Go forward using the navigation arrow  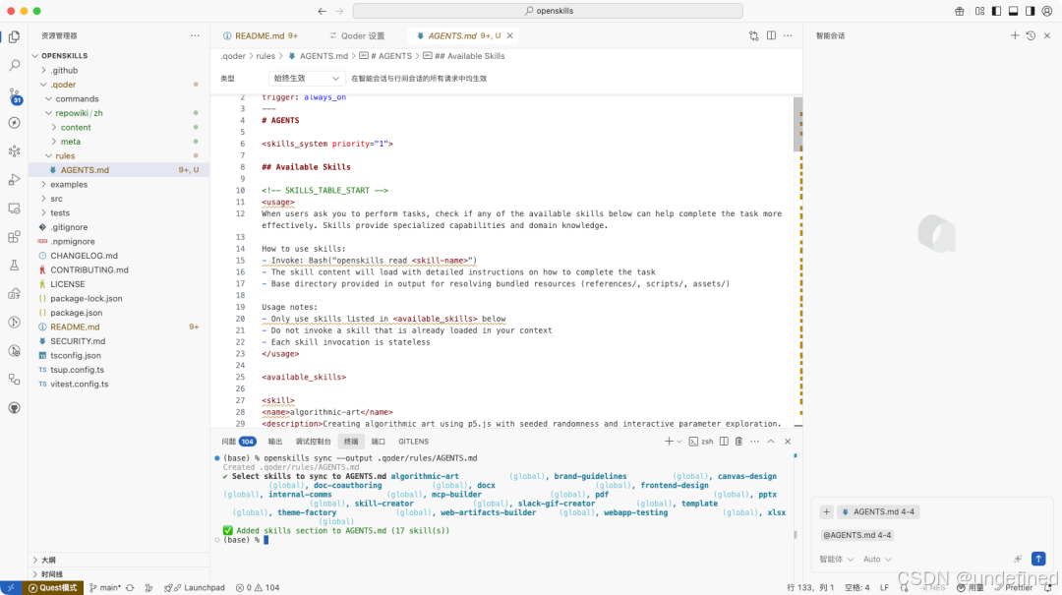click(x=339, y=11)
